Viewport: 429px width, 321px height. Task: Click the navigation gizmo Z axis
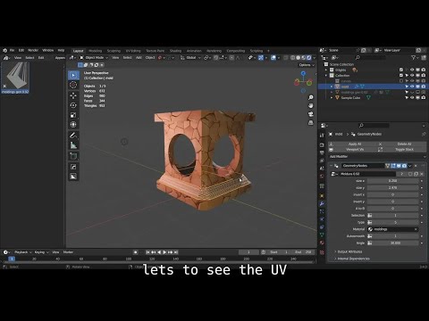(x=303, y=73)
